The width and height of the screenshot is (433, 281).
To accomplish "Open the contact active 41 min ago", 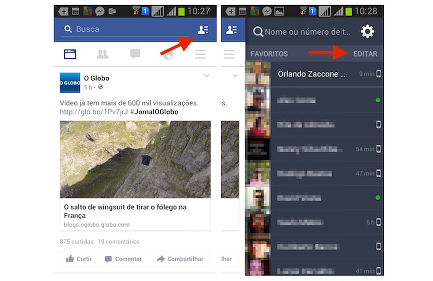I will pyautogui.click(x=314, y=267).
